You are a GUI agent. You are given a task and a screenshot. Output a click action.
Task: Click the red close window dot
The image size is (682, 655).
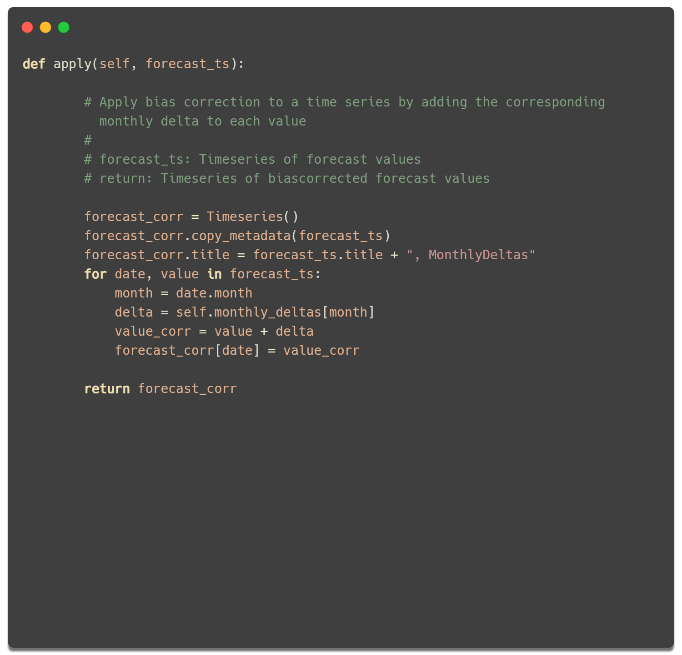(x=27, y=27)
